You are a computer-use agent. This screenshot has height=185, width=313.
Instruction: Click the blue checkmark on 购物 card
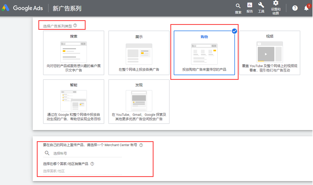tap(234, 31)
